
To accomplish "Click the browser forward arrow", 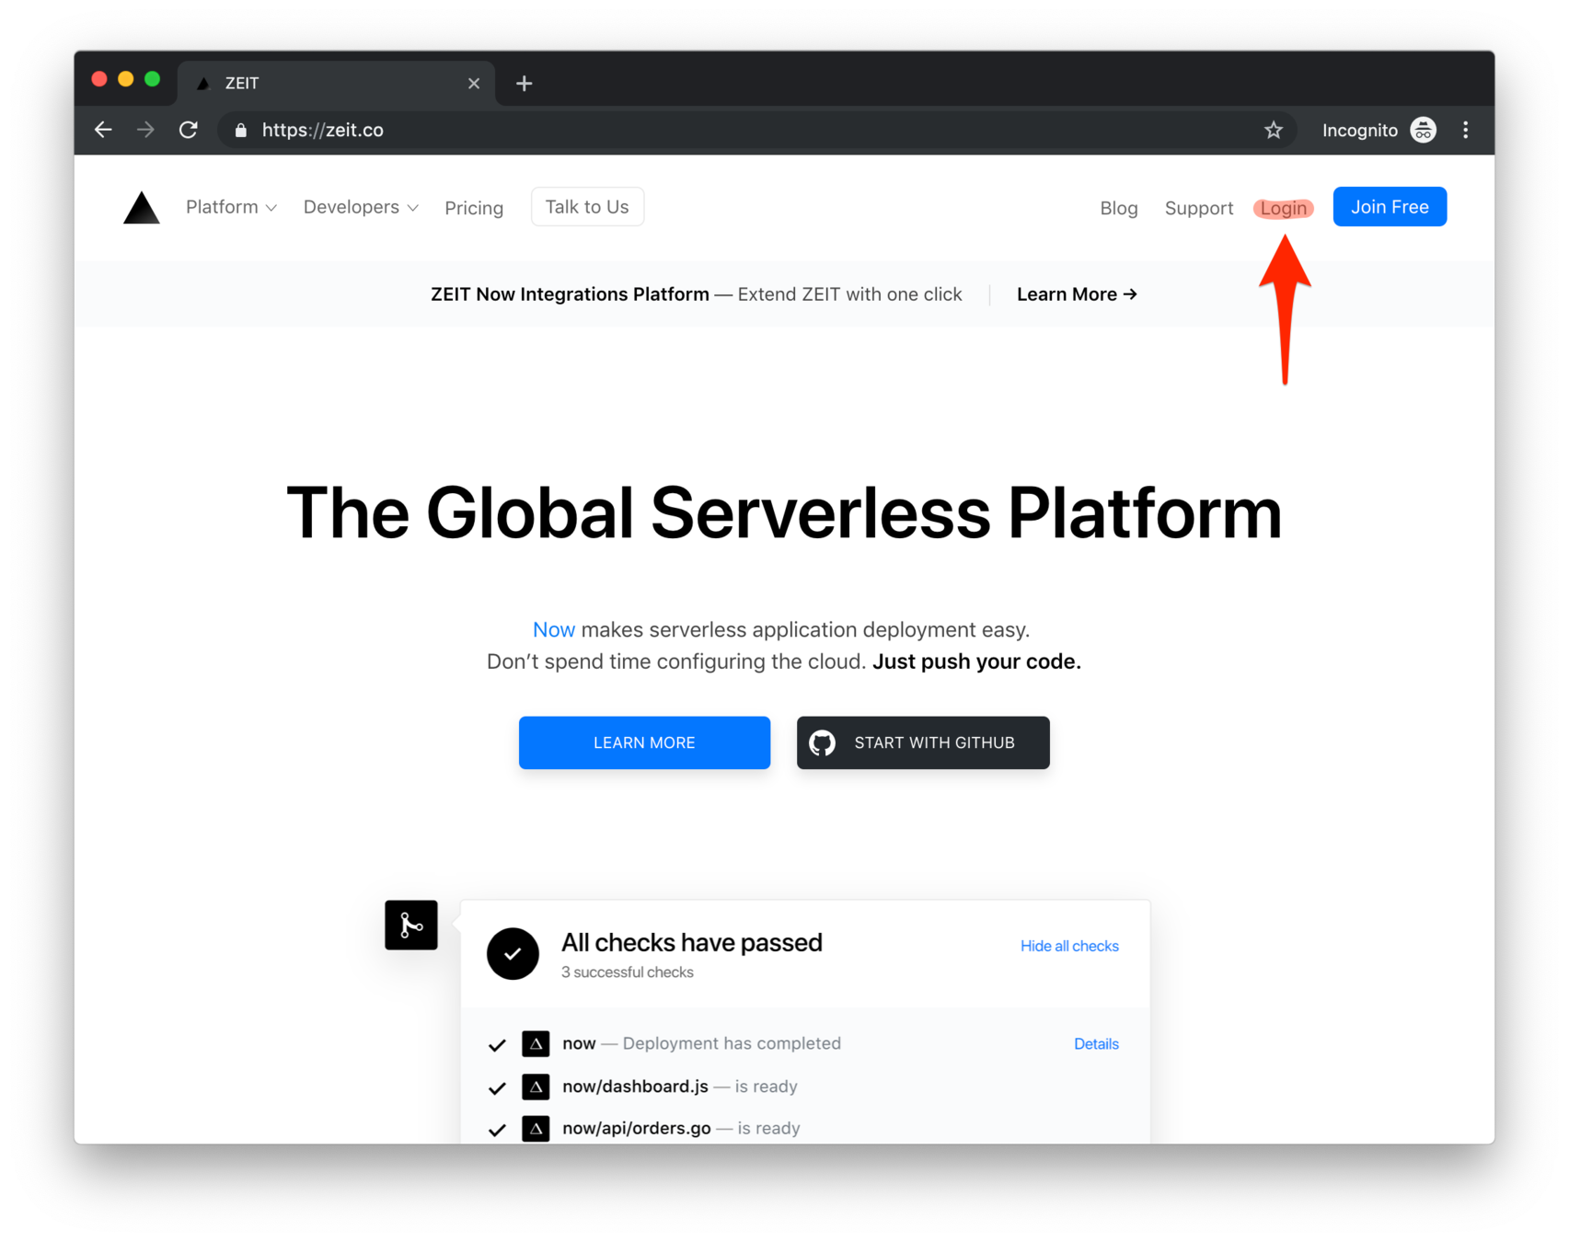I will tap(145, 130).
